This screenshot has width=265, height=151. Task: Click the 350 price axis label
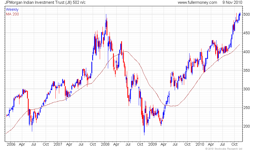(247, 70)
